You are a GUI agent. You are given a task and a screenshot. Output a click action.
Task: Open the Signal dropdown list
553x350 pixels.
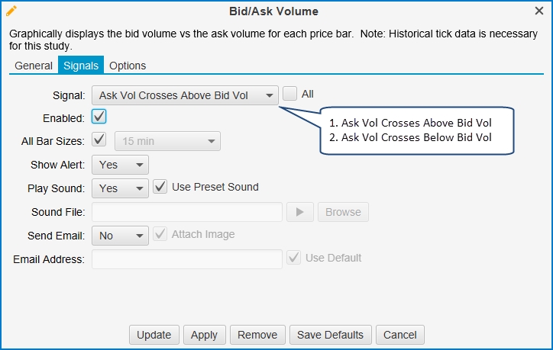point(184,95)
